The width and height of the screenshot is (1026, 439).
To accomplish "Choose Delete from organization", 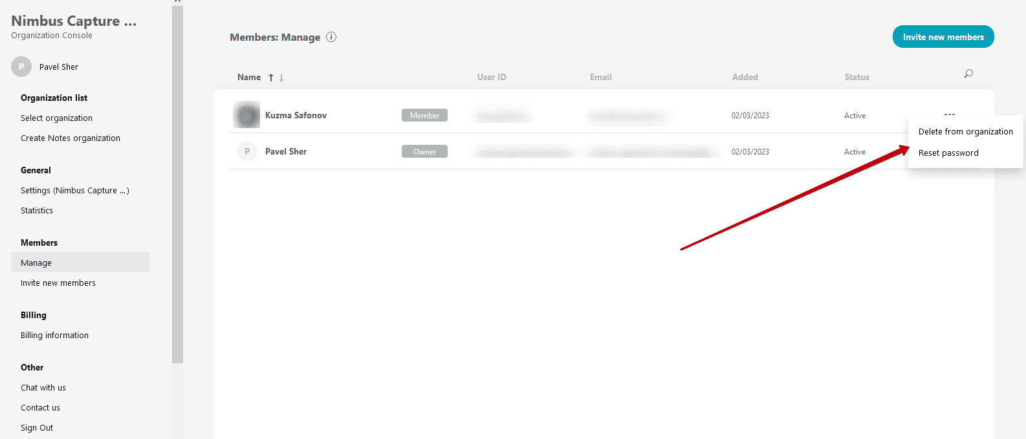I will (965, 131).
